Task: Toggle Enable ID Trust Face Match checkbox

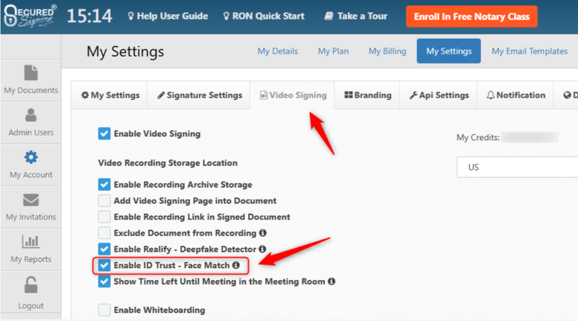Action: pyautogui.click(x=104, y=265)
